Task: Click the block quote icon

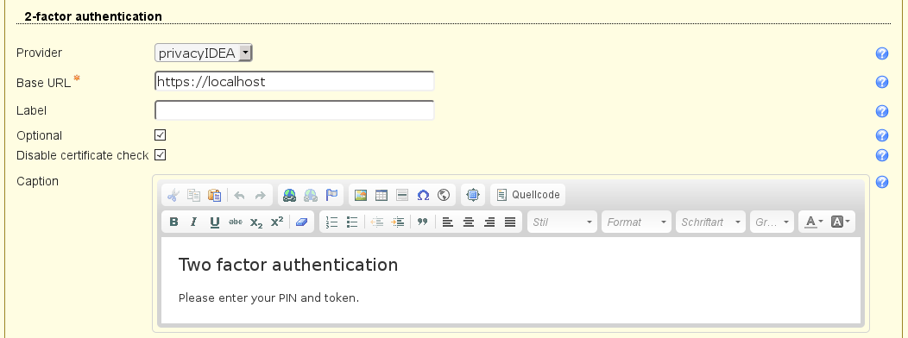Action: coord(422,222)
